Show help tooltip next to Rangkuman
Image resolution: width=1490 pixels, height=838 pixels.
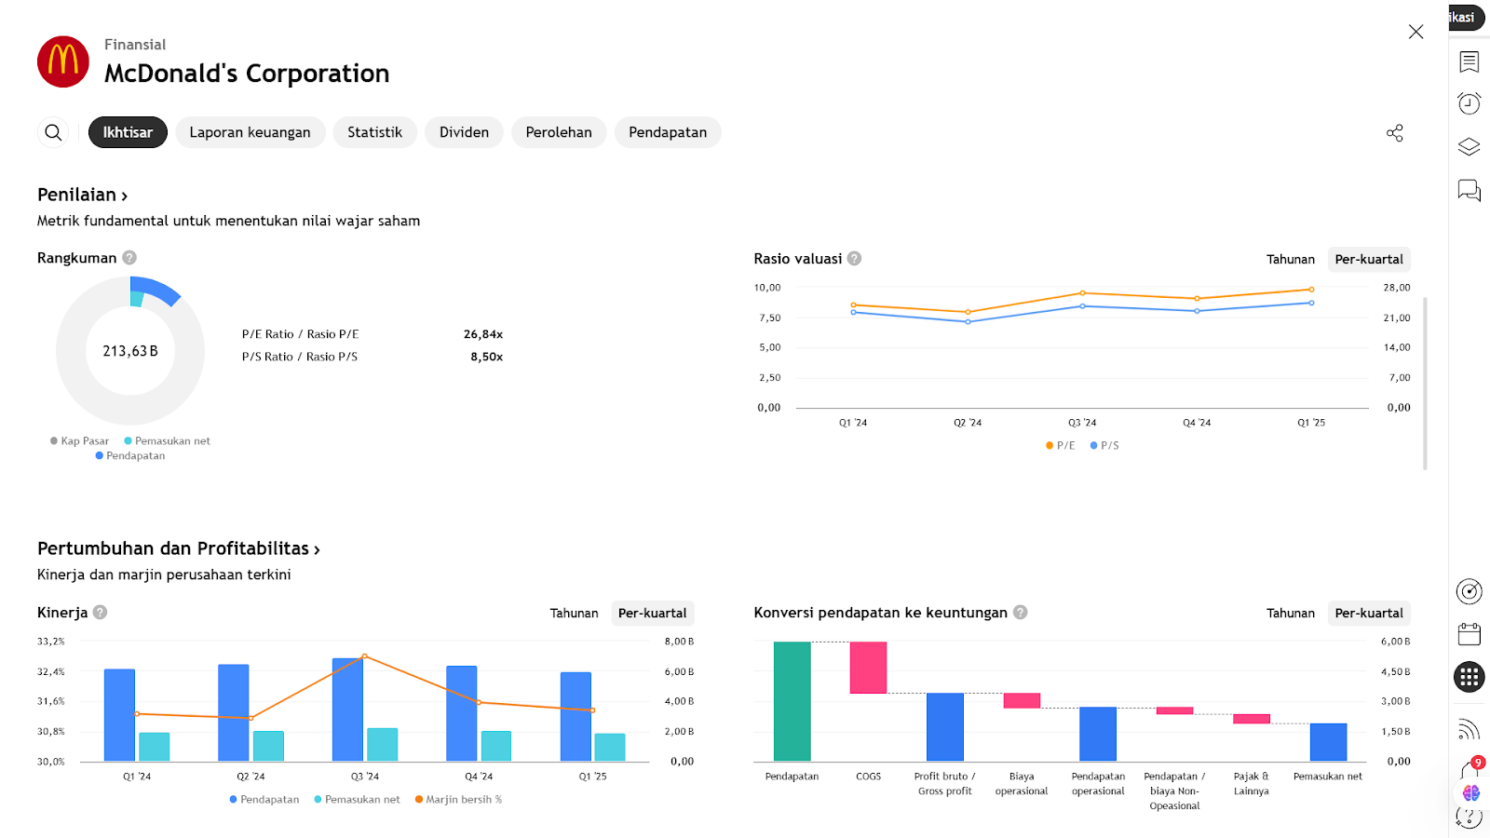click(x=129, y=258)
